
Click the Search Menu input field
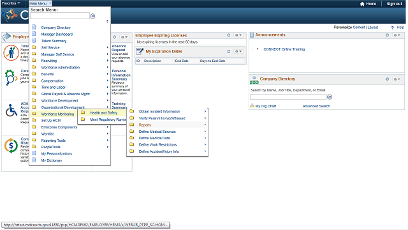(x=60, y=16)
